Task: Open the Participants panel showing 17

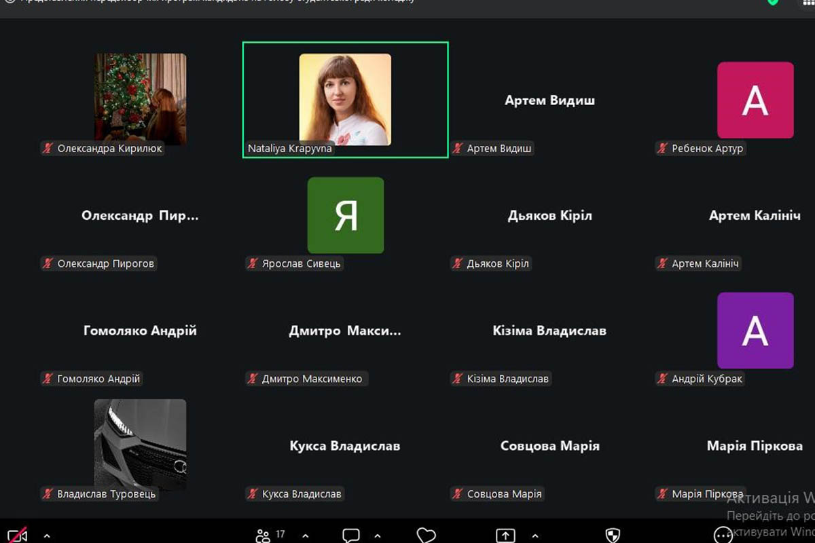Action: click(x=270, y=536)
